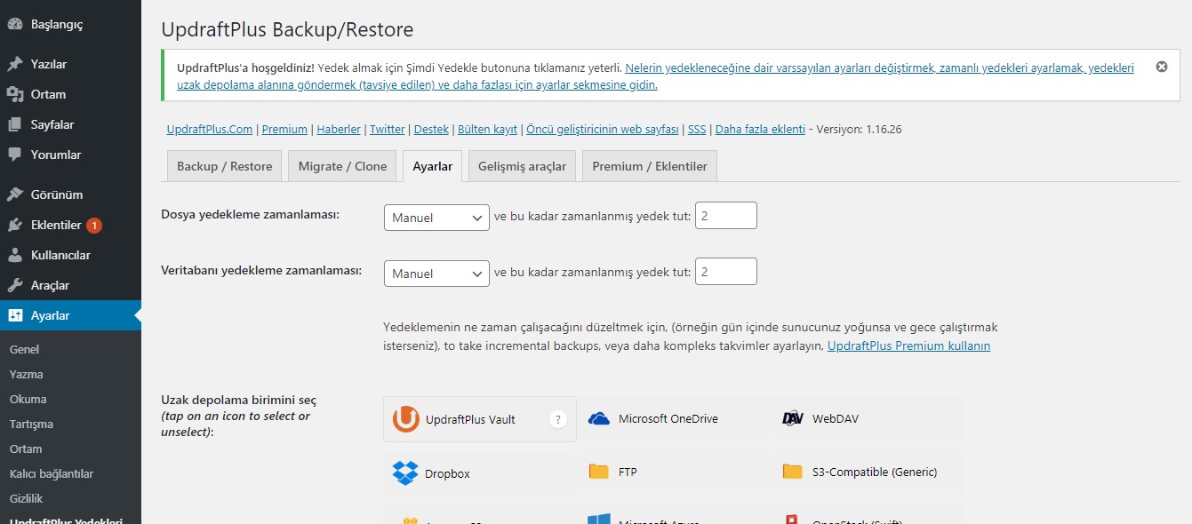Open the Twitter link
1192x524 pixels.
pyautogui.click(x=387, y=129)
